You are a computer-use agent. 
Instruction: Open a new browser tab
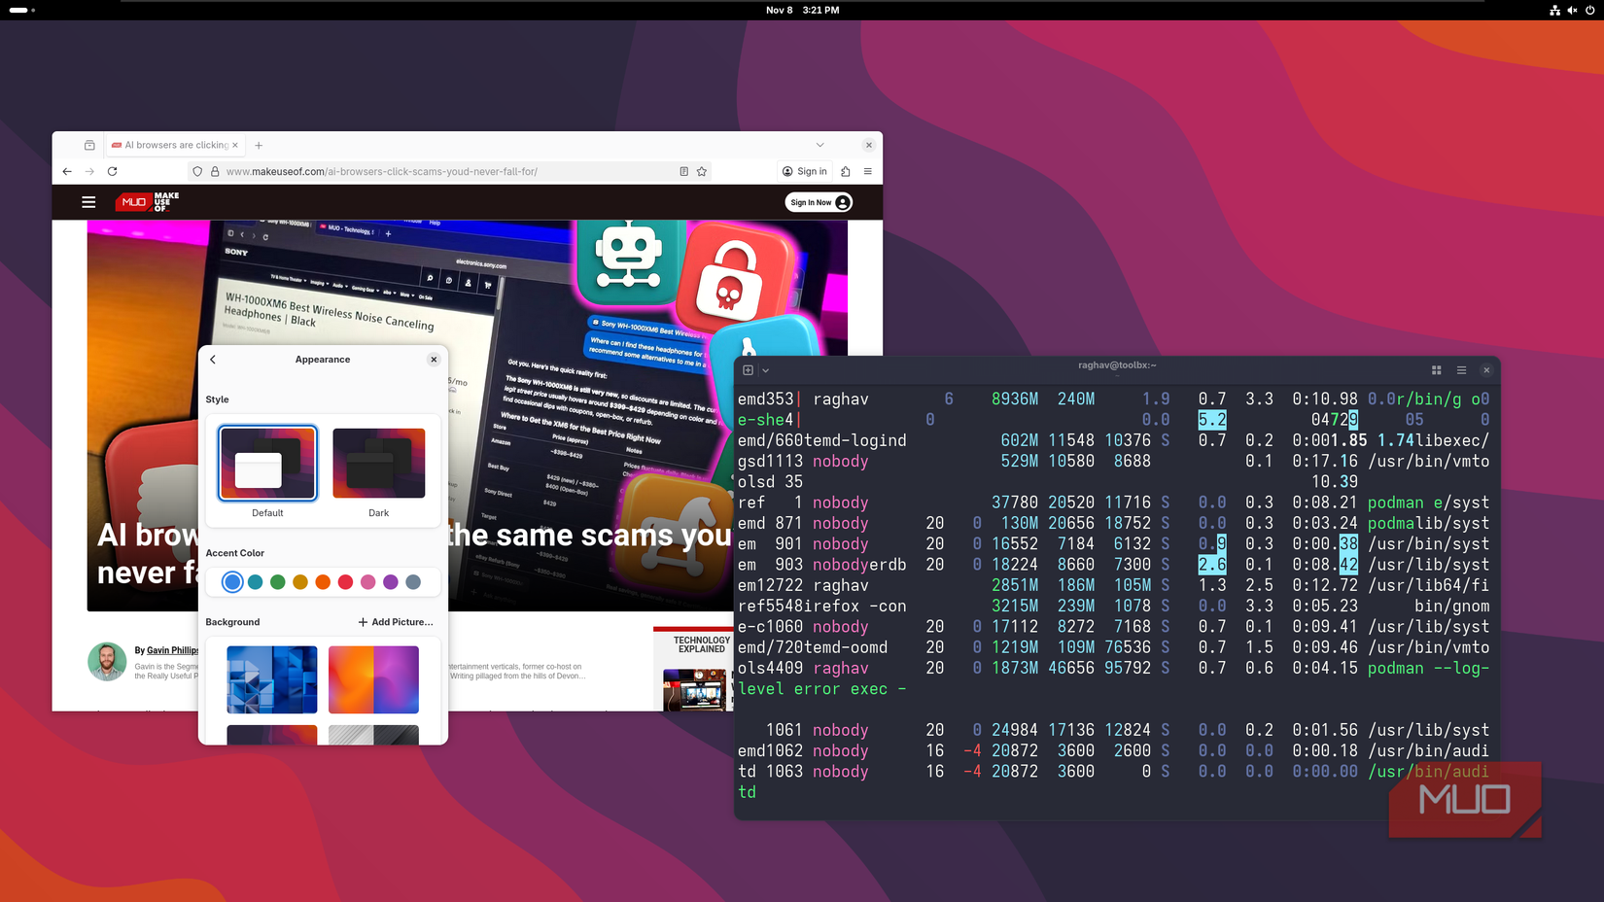click(x=259, y=146)
